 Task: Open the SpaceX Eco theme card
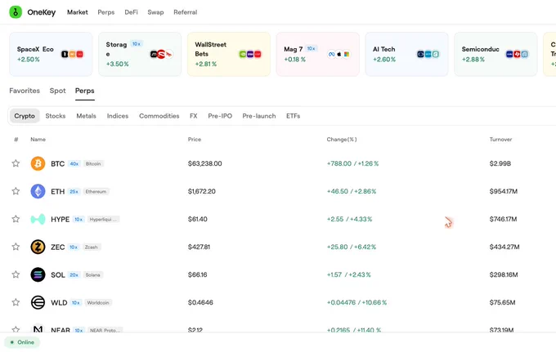pos(51,54)
